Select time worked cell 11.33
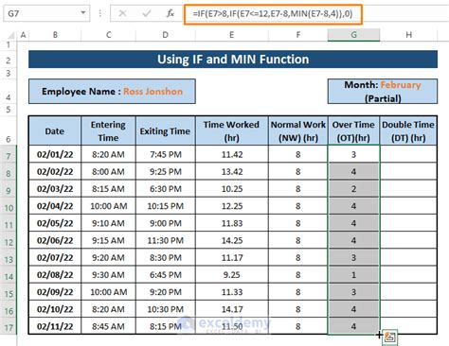449x346 pixels. [232, 292]
